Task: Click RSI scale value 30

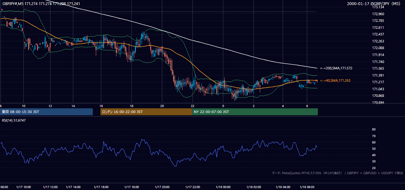Action: pos(374,161)
